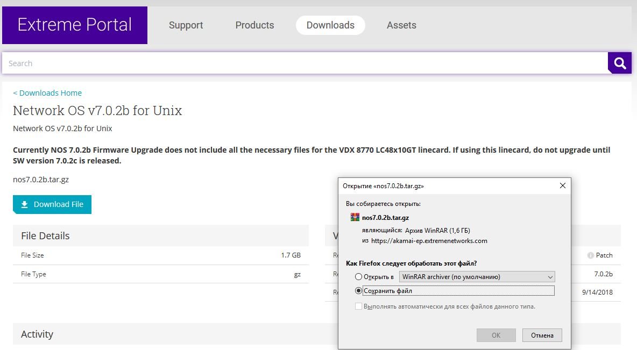
Task: Click the WinRAR archive file icon
Action: point(355,218)
